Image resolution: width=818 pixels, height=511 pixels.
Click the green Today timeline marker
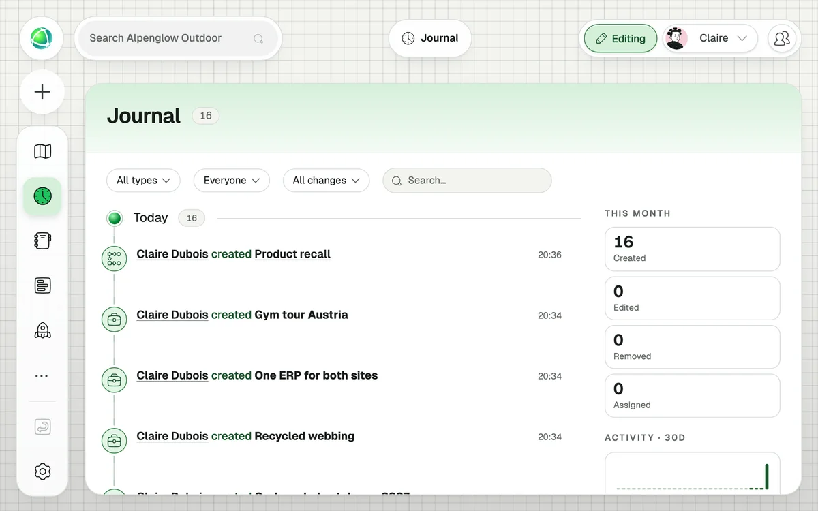(115, 218)
